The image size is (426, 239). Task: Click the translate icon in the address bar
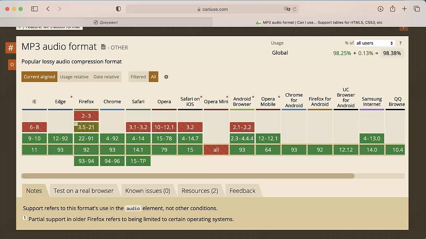click(x=287, y=9)
